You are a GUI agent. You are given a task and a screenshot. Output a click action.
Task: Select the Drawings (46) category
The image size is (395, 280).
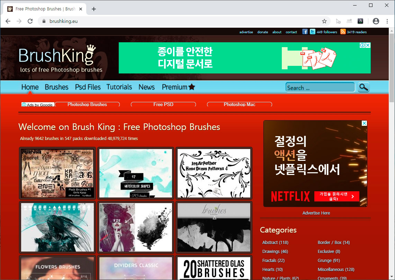[275, 252]
